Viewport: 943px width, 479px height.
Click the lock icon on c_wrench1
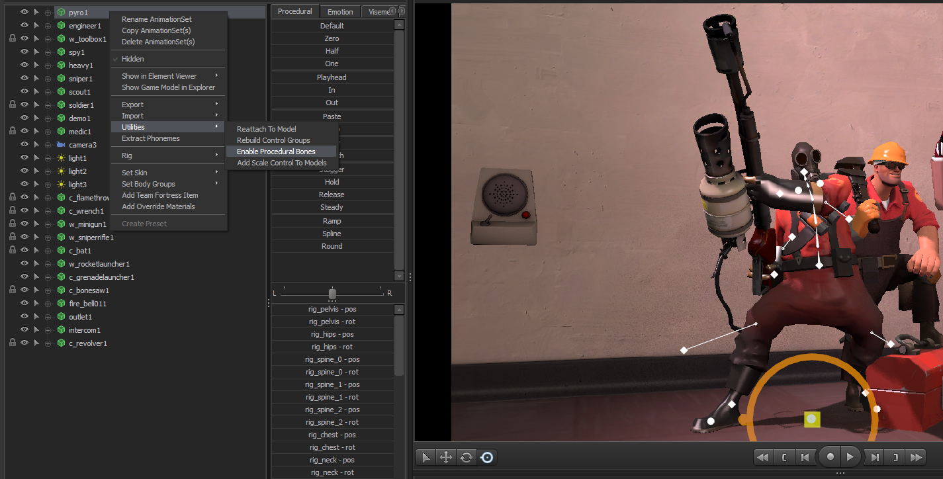pyautogui.click(x=13, y=211)
